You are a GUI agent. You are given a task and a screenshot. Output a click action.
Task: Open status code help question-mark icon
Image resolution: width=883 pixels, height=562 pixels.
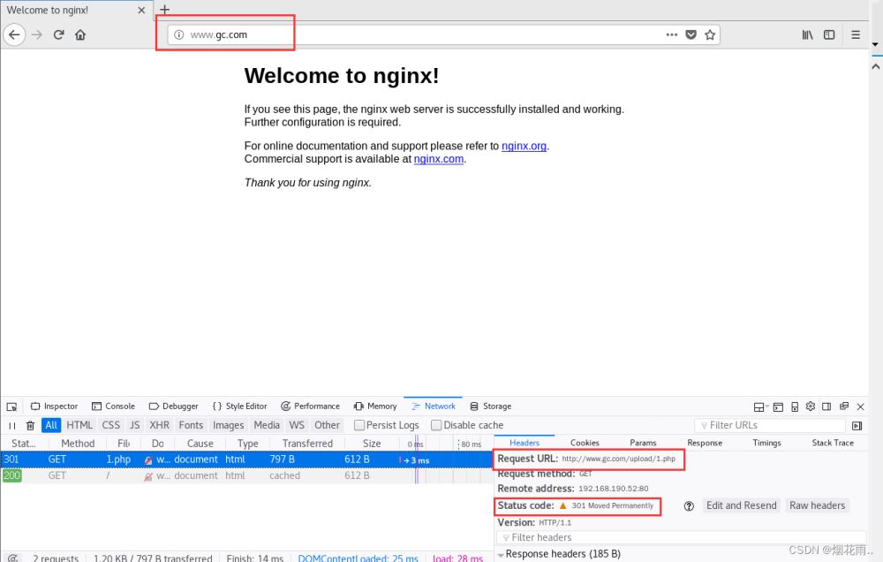point(689,506)
